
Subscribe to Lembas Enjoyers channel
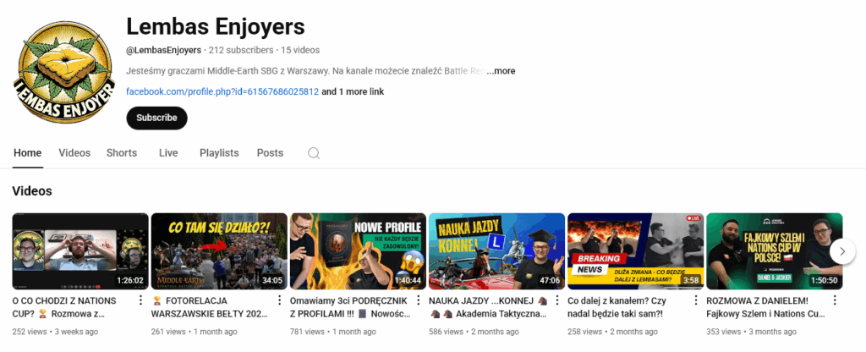(x=156, y=118)
